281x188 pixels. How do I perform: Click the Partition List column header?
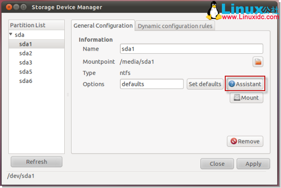click(37, 25)
